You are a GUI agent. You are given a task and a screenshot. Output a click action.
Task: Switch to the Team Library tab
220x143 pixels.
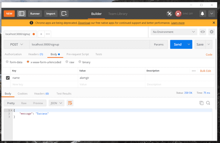coord(118,14)
